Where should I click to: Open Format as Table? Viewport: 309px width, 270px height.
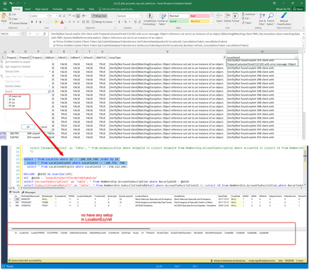(163, 19)
